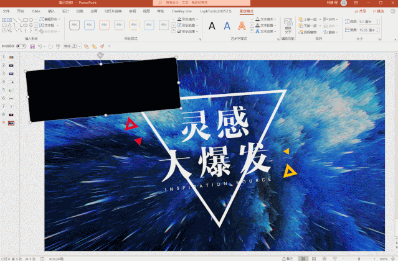Viewport: 398px width, 261px height.
Task: Click the Redo icon in quick access toolbar
Action: pos(50,47)
